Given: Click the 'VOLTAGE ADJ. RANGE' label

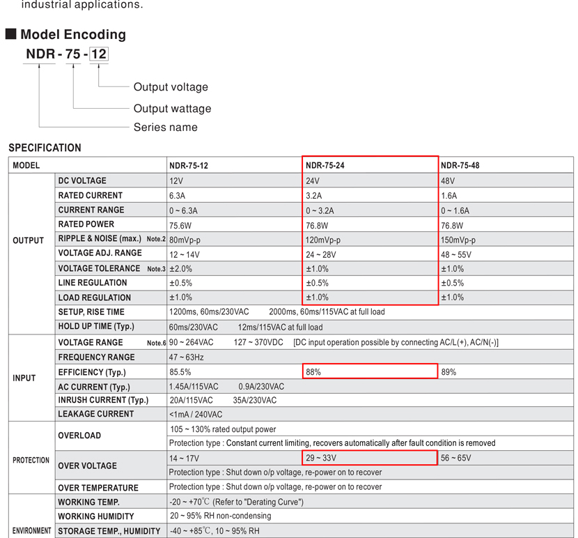Looking at the screenshot, I should (100, 253).
